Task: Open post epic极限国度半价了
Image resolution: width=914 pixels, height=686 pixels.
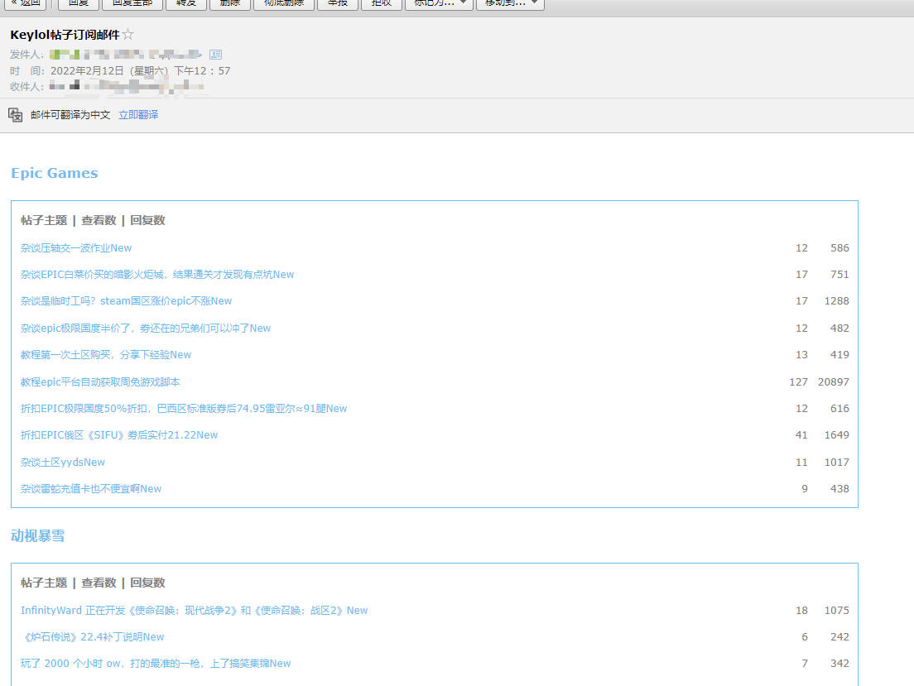Action: (146, 329)
